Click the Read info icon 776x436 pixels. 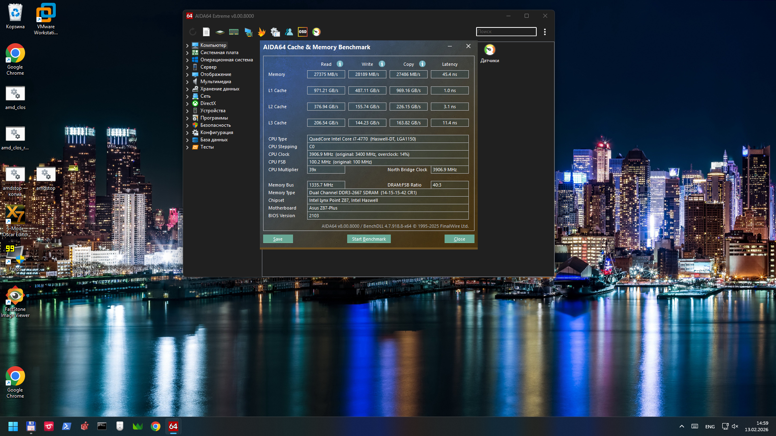click(340, 64)
